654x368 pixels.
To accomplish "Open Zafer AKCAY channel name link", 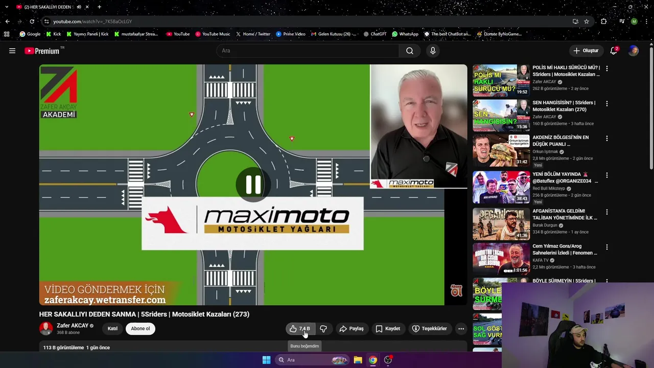I will (73, 326).
